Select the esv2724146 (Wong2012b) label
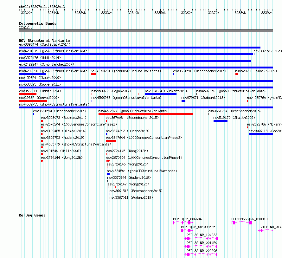The height and width of the screenshot is (258, 282). click(127, 164)
